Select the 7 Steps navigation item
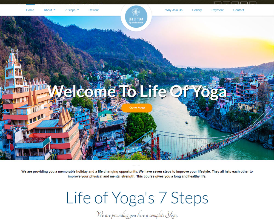This screenshot has height=219, width=274. click(x=70, y=10)
